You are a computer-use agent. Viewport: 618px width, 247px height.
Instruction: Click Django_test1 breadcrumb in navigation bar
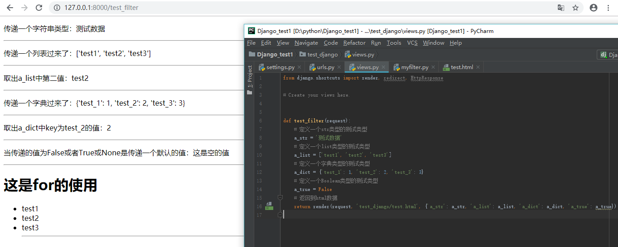[271, 55]
